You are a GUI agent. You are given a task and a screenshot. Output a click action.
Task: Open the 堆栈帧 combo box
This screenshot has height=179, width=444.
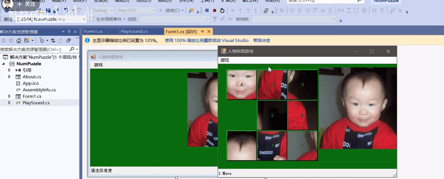294,19
